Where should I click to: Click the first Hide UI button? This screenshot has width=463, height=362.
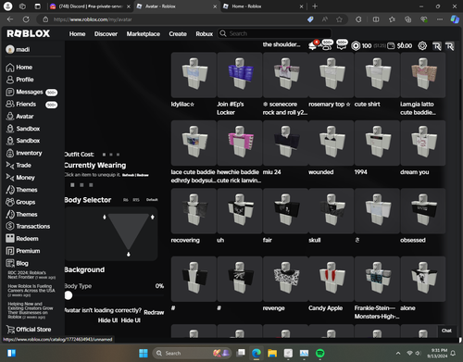(107, 320)
